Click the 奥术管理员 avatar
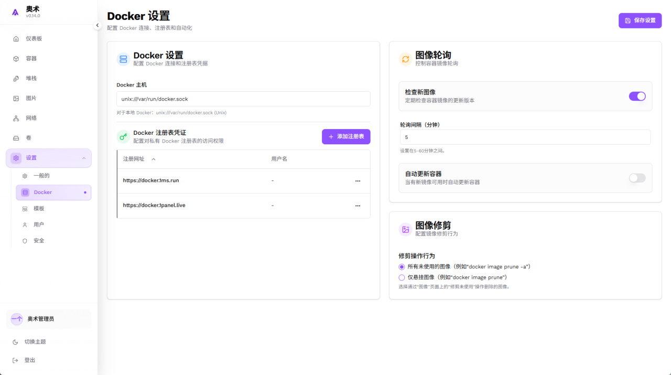Image resolution: width=671 pixels, height=375 pixels. pos(17,319)
